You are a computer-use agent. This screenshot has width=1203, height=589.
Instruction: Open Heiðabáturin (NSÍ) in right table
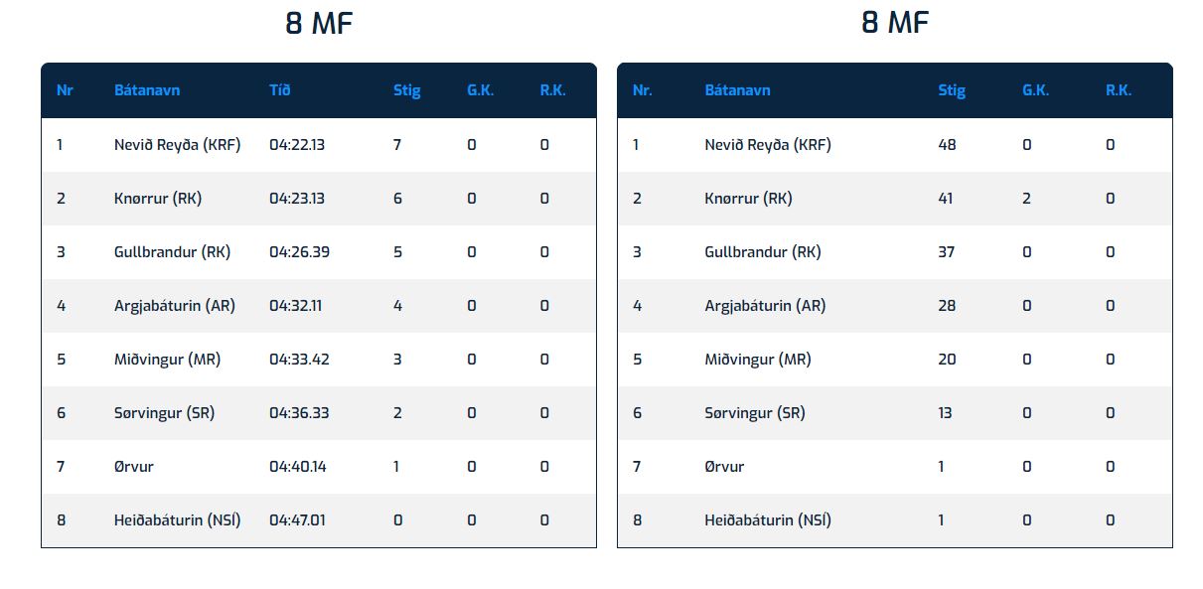767,520
